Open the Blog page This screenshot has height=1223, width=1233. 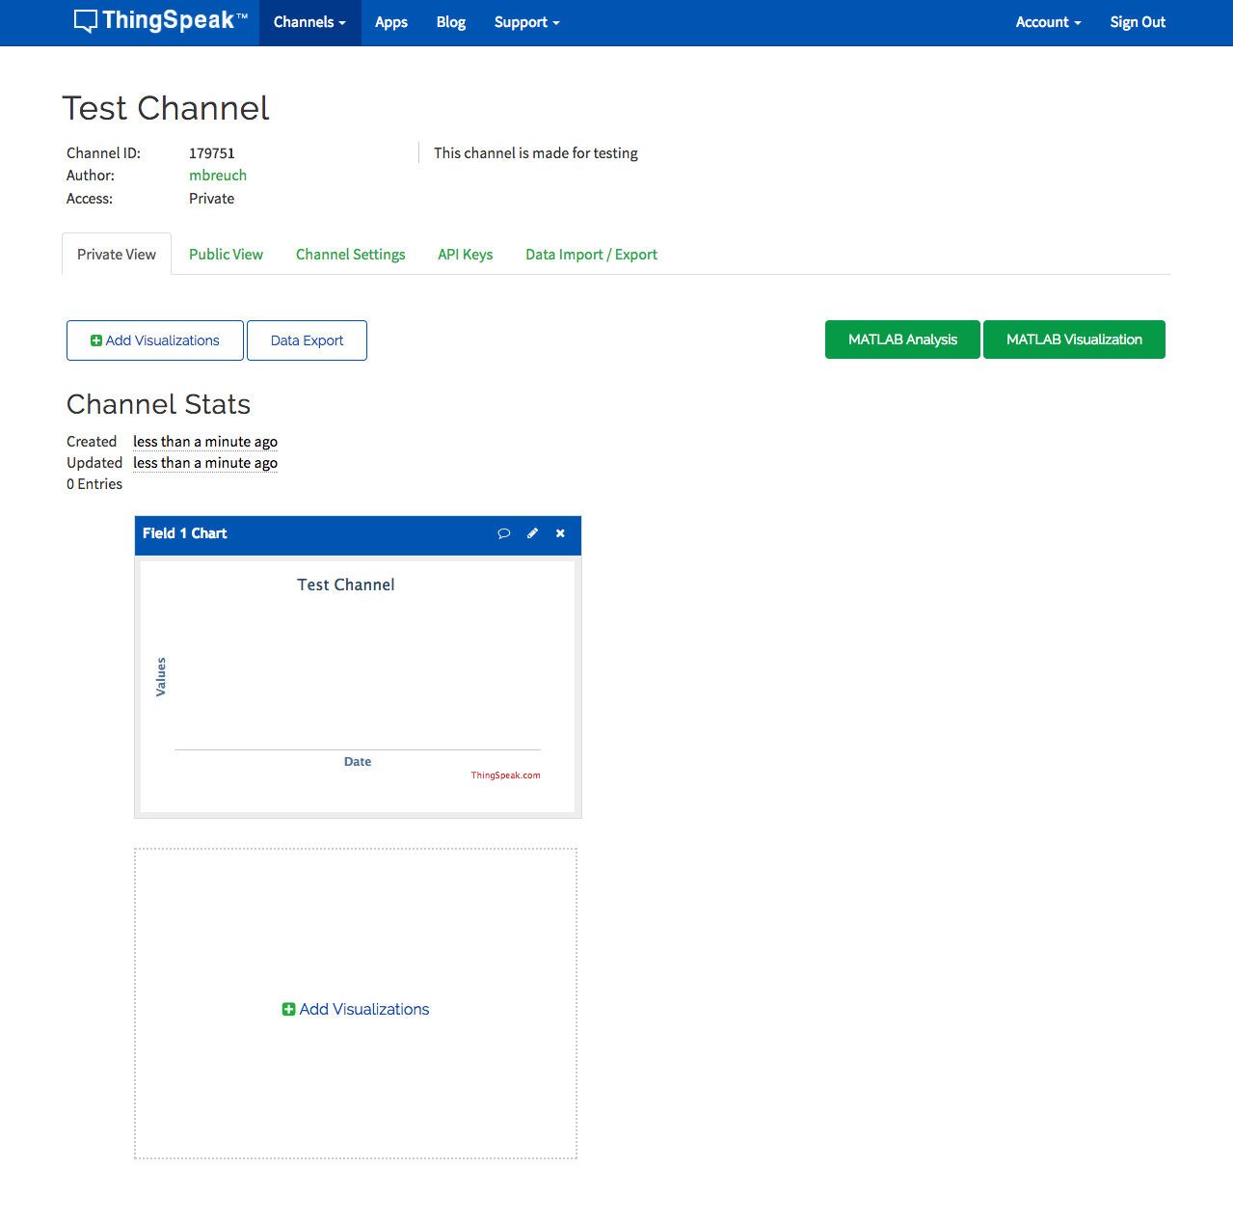(451, 22)
